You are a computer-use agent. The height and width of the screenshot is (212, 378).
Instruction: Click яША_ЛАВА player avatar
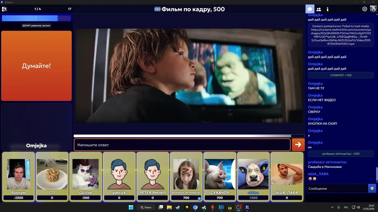click(287, 174)
